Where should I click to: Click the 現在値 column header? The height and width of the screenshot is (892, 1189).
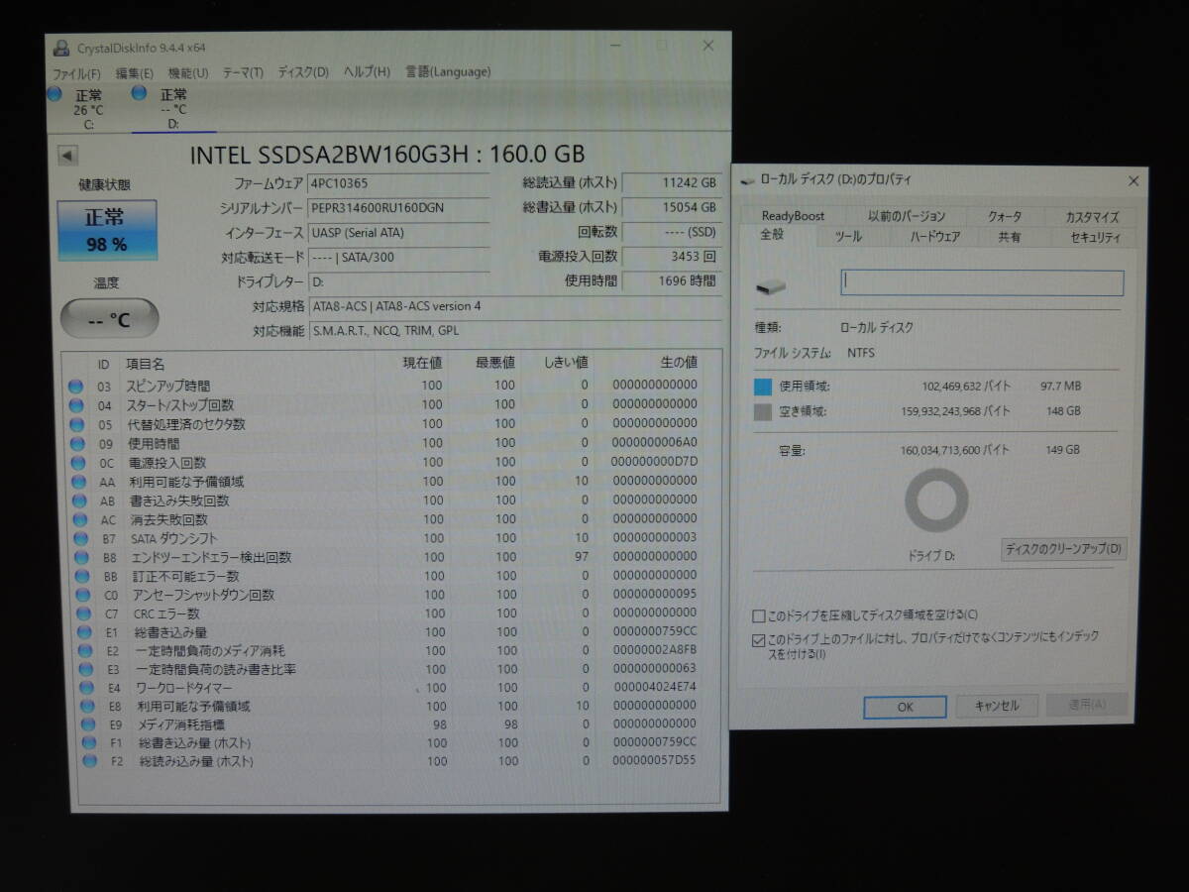[x=422, y=363]
